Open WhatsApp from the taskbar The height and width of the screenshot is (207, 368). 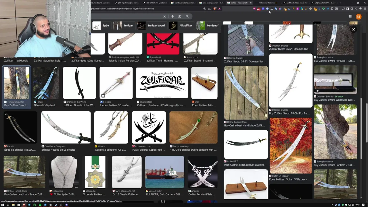point(34,205)
